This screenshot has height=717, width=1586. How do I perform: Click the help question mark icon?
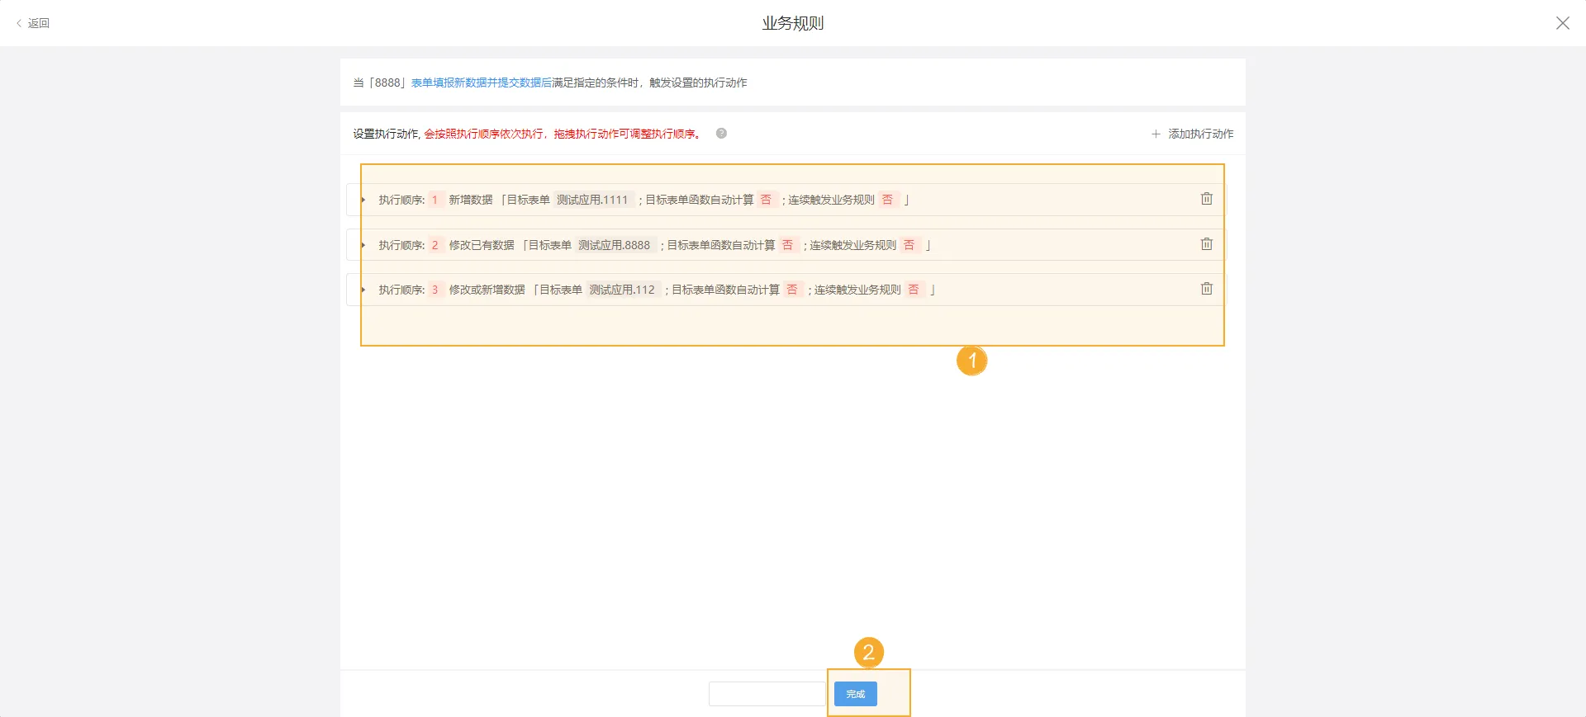pos(721,134)
